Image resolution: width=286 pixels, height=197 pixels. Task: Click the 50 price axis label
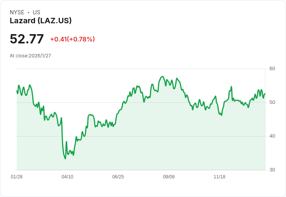coord(272,102)
